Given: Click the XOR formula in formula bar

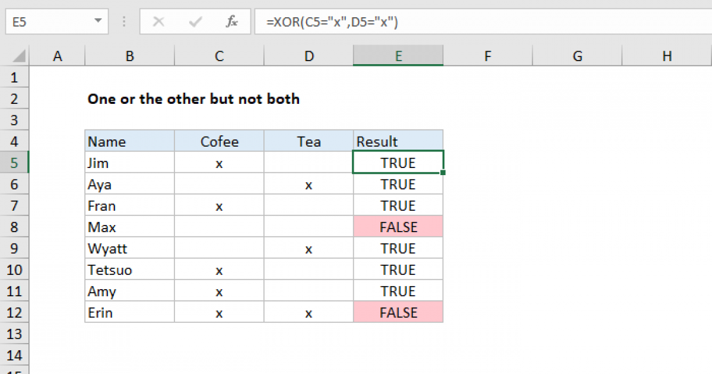Looking at the screenshot, I should tap(332, 23).
